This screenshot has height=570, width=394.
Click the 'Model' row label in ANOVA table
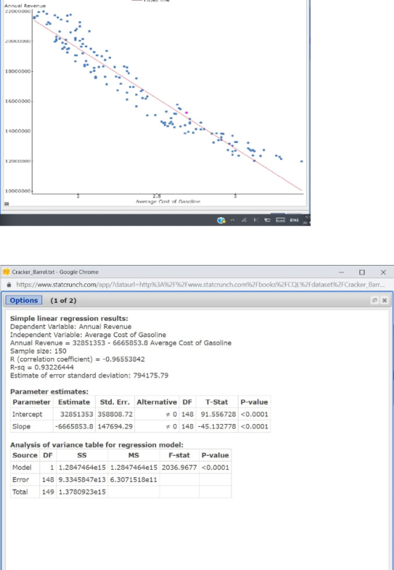(x=22, y=468)
